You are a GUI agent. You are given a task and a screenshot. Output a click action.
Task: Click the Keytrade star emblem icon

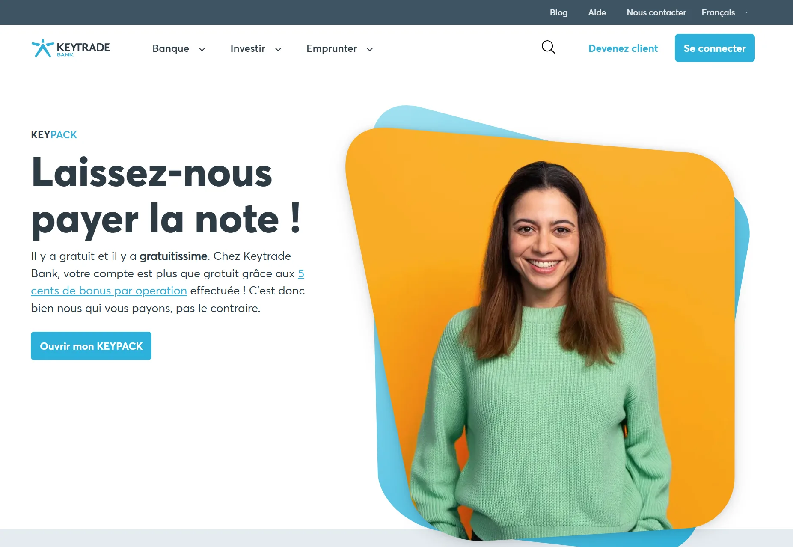tap(42, 48)
